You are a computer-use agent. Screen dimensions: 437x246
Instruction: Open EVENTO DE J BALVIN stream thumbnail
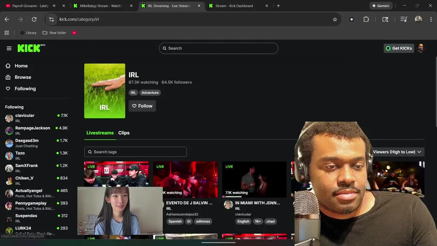coord(185,180)
